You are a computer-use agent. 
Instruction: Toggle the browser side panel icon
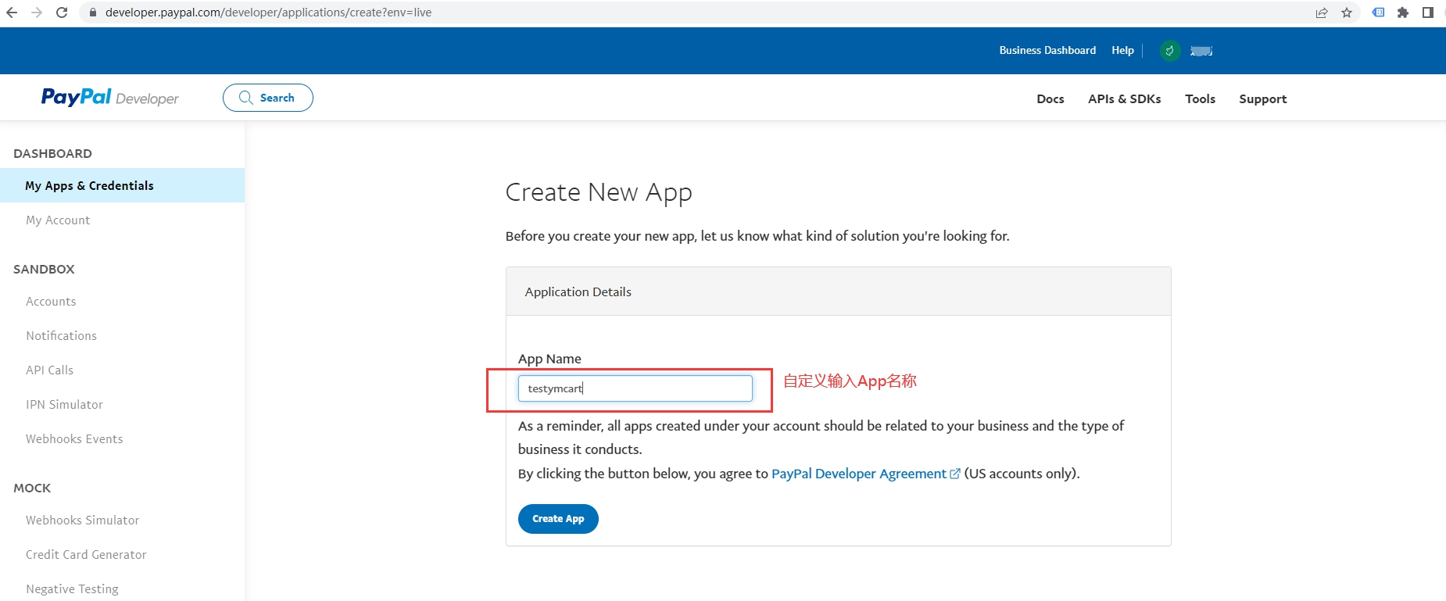(1428, 13)
